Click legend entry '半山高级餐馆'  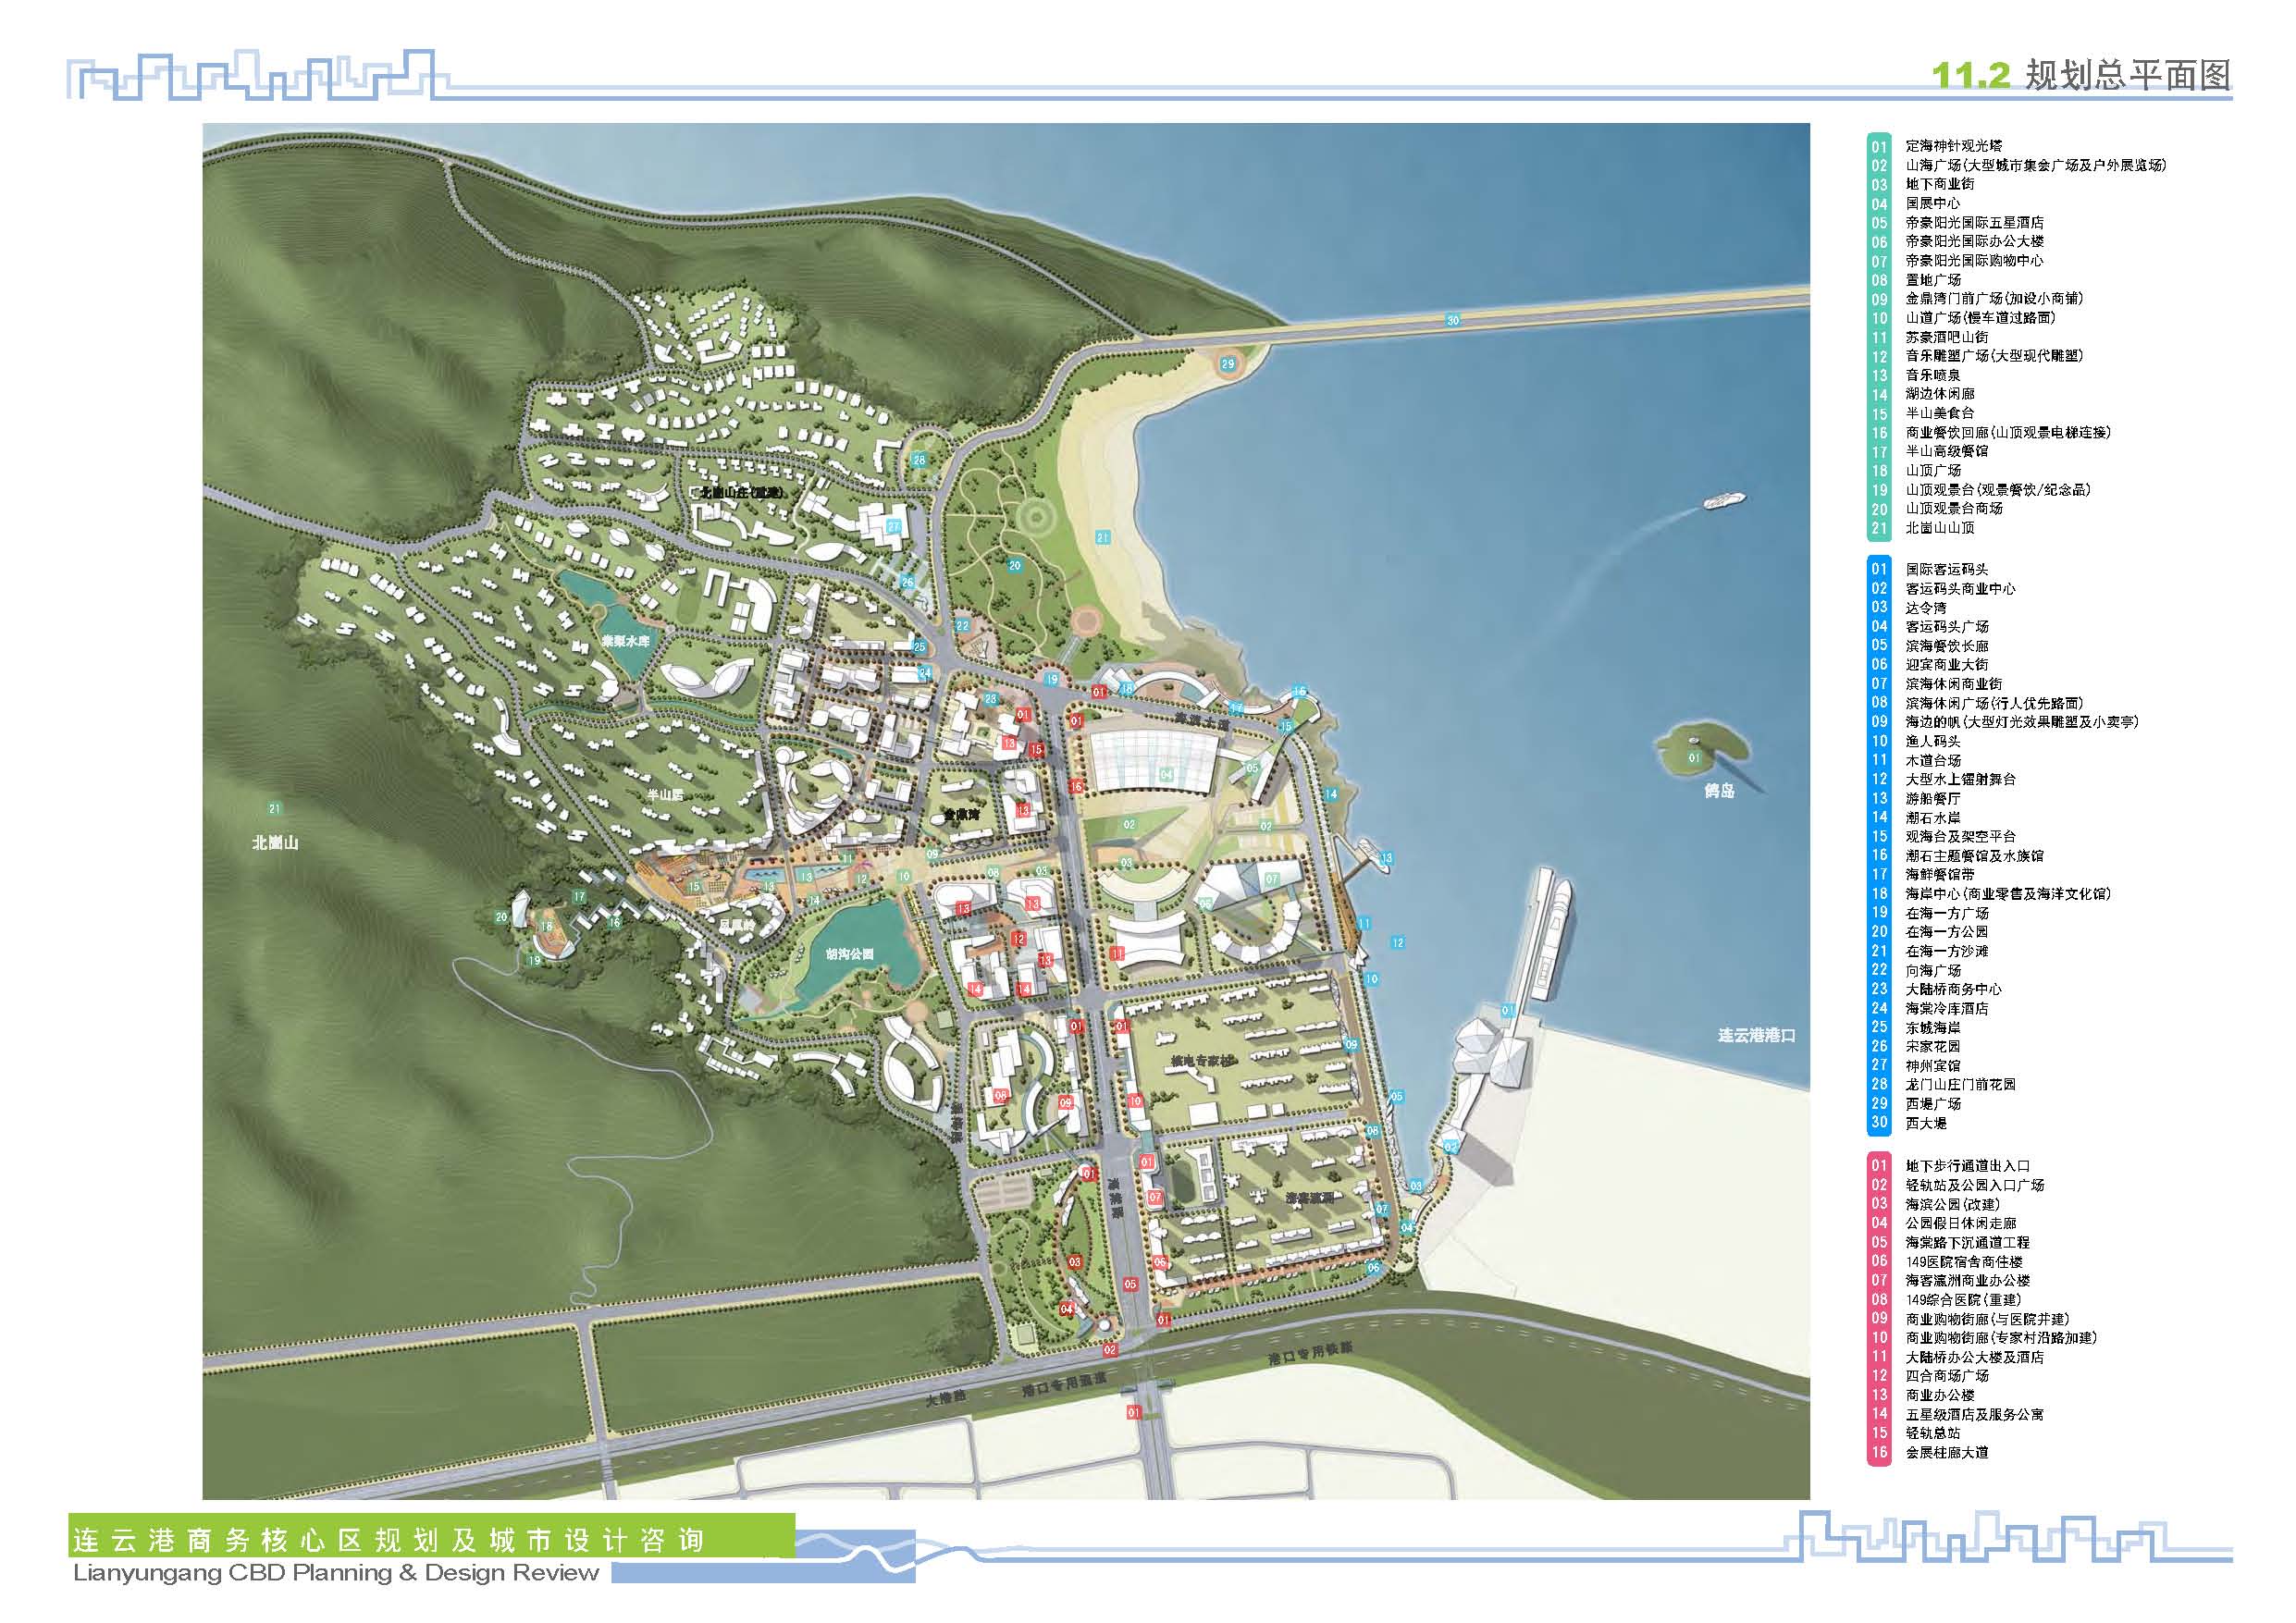(1946, 451)
